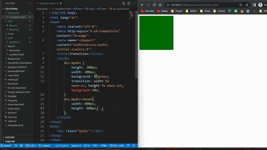267x150 pixels.
Task: Collapse the Animation folder
Action: [14, 13]
